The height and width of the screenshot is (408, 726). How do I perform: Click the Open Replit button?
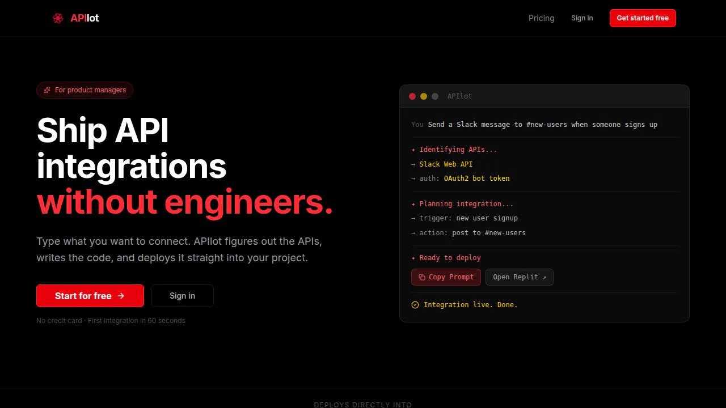(x=519, y=277)
